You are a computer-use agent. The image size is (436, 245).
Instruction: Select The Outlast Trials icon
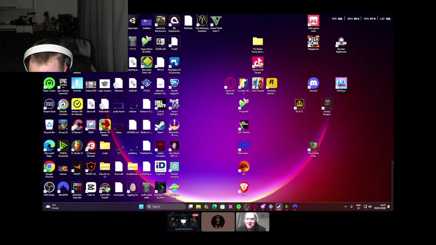tap(313, 148)
